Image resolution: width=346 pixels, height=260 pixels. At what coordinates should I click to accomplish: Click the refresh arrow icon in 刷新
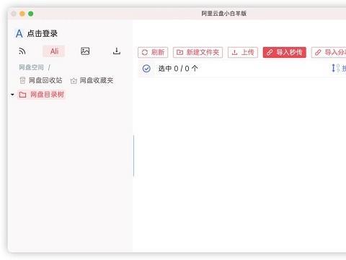pyautogui.click(x=145, y=52)
